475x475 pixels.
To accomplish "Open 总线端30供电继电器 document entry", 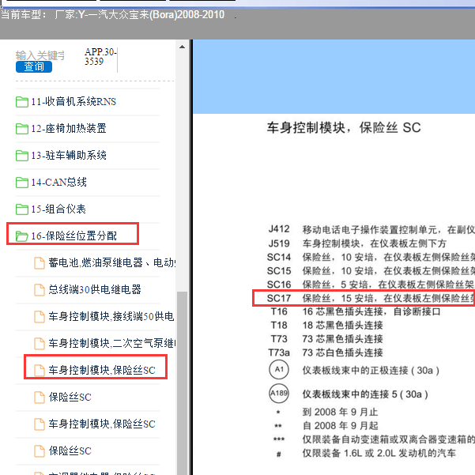I will 95,289.
